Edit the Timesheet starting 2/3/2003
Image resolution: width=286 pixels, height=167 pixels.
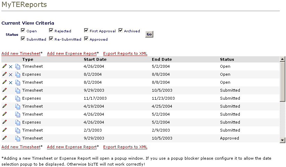pyautogui.click(x=5, y=130)
